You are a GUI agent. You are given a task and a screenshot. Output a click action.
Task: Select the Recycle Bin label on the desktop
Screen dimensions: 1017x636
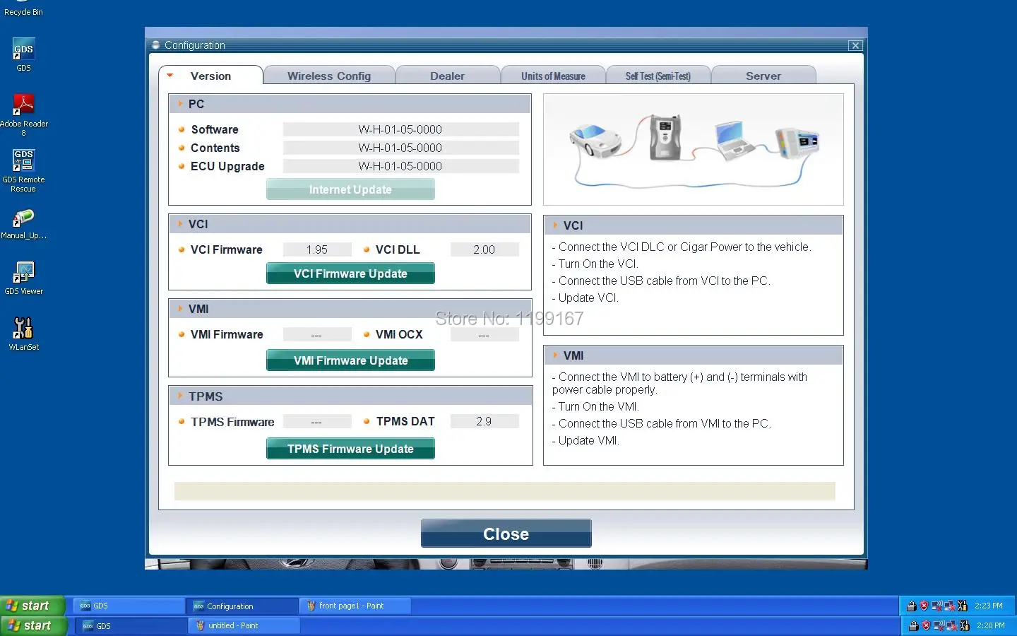click(23, 12)
